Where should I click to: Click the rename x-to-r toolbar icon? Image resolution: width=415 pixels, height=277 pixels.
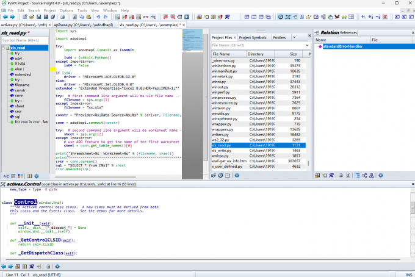[x=146, y=17]
